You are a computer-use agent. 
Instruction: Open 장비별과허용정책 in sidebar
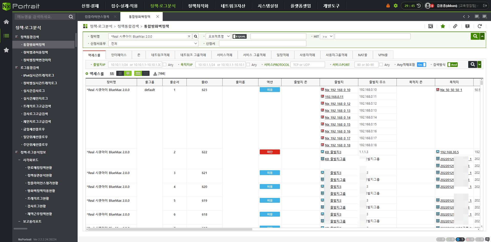click(36, 52)
